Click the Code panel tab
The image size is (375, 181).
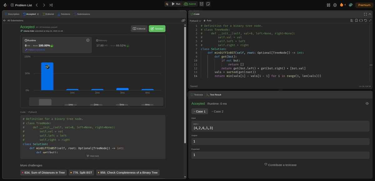point(195,14)
